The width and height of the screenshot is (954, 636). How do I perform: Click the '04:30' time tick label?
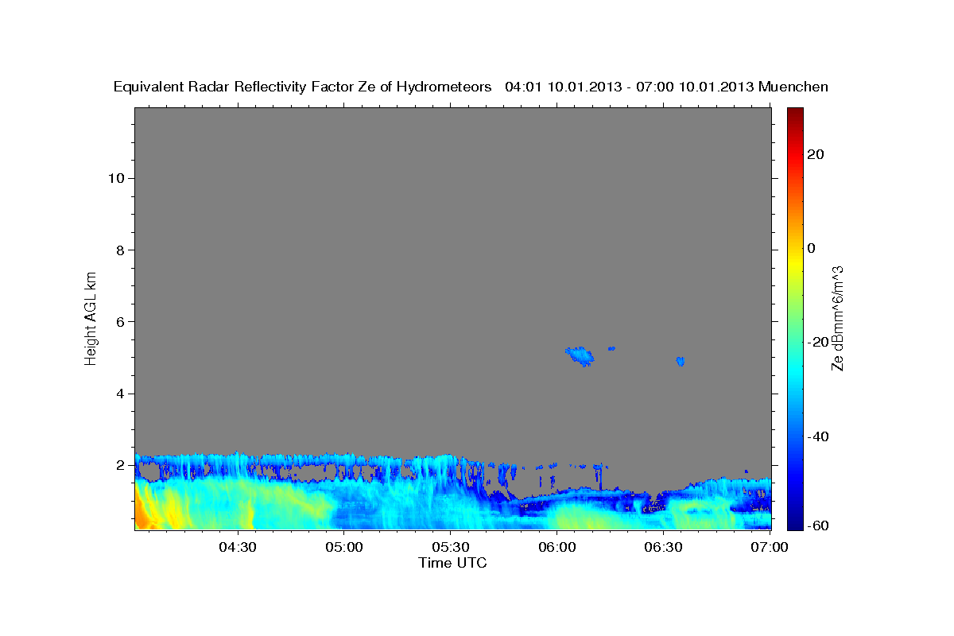(238, 547)
